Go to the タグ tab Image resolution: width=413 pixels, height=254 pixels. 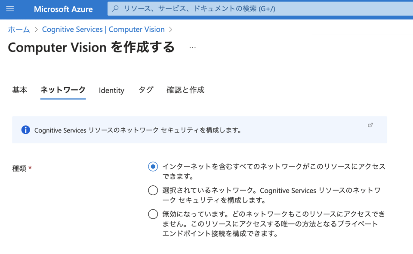click(146, 89)
